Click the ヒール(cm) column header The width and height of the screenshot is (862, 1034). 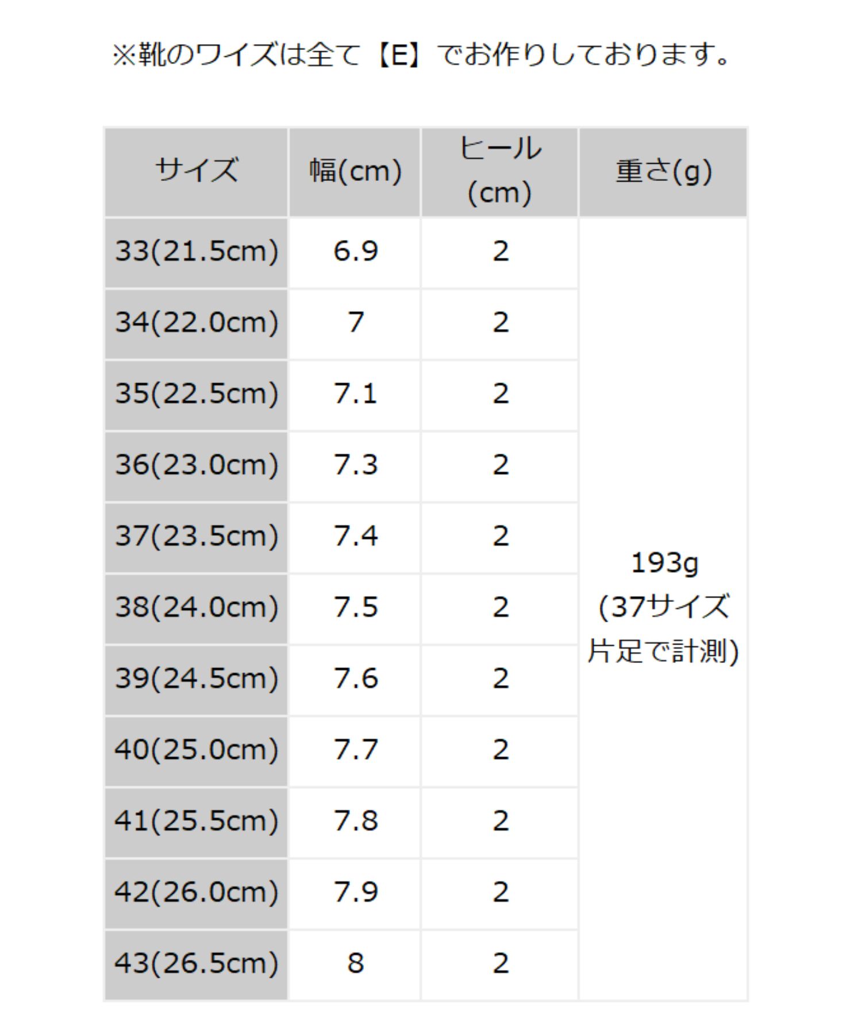pos(499,171)
